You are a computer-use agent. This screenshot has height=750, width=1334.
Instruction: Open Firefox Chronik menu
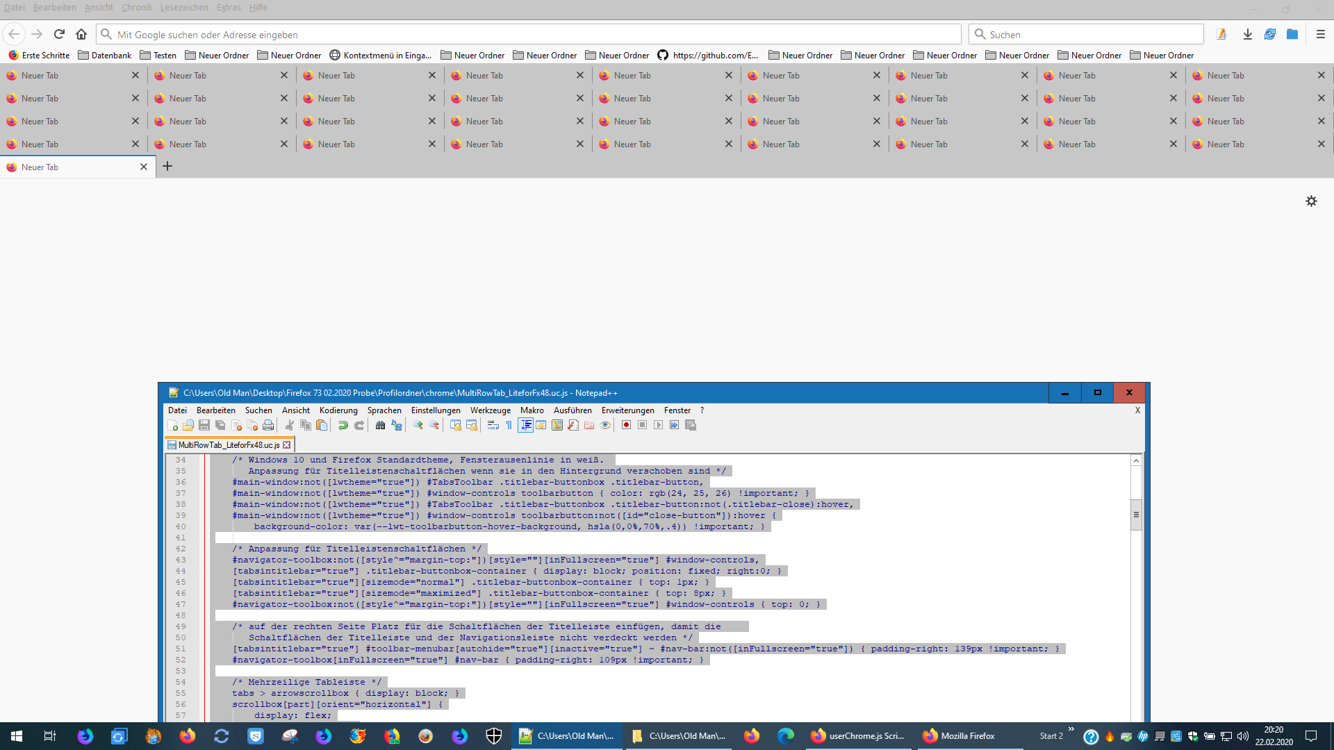click(136, 8)
